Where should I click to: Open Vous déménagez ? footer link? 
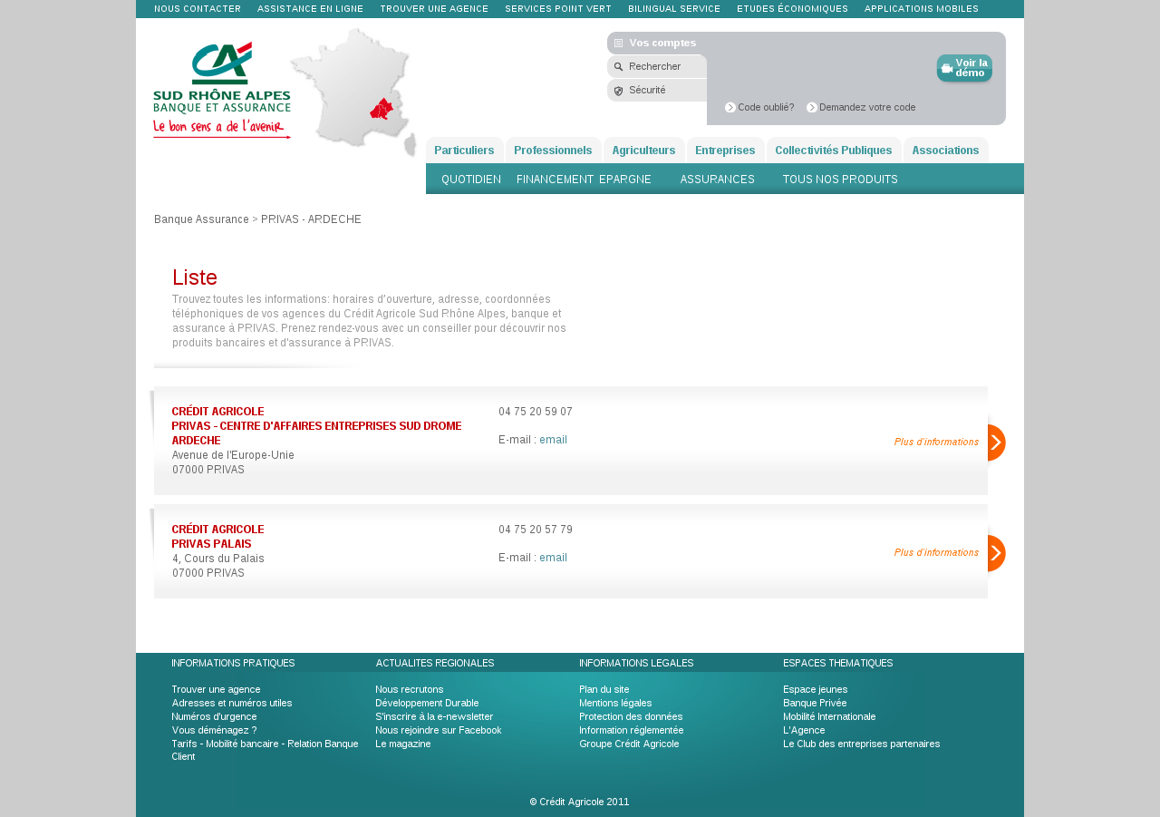pos(214,730)
